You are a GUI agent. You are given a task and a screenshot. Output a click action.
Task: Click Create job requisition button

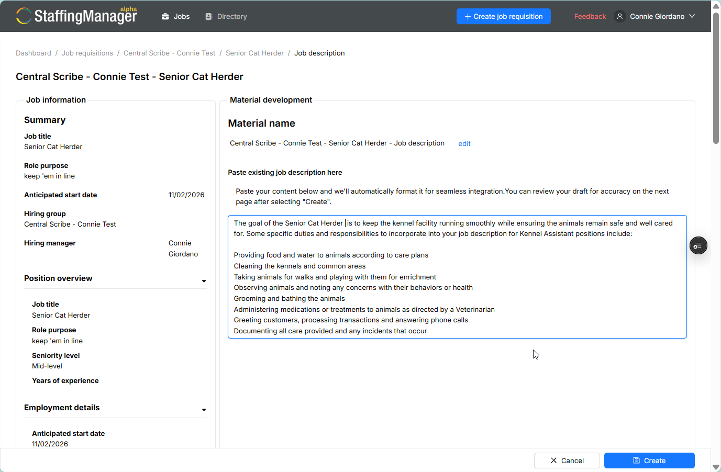click(x=504, y=16)
